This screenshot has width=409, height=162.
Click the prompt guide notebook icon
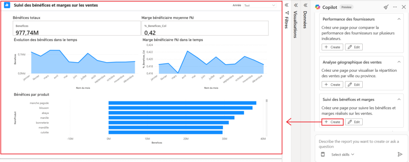click(x=323, y=154)
